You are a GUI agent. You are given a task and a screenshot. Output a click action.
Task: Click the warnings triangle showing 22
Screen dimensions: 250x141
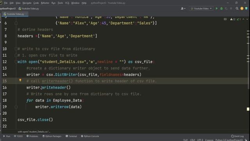(233, 19)
